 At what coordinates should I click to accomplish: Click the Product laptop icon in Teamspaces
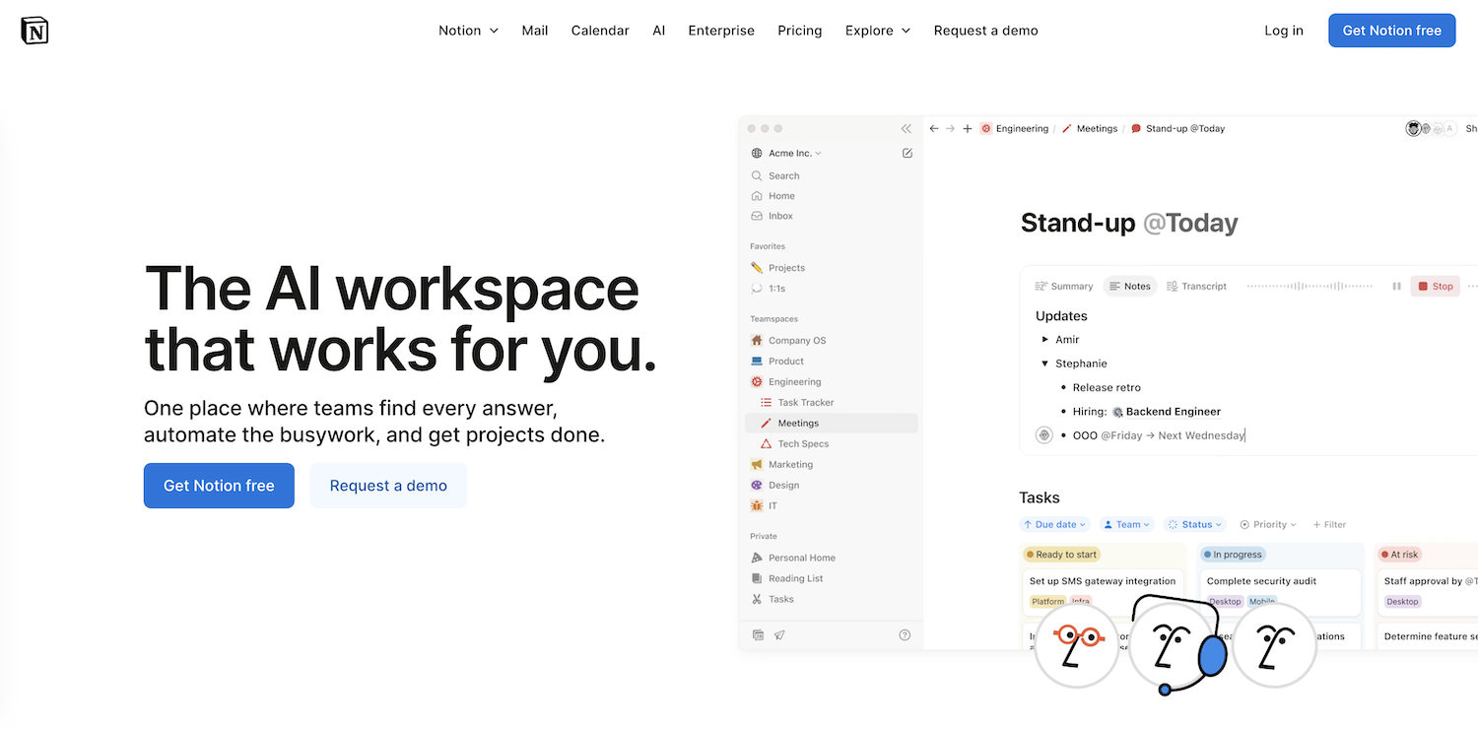(x=757, y=362)
